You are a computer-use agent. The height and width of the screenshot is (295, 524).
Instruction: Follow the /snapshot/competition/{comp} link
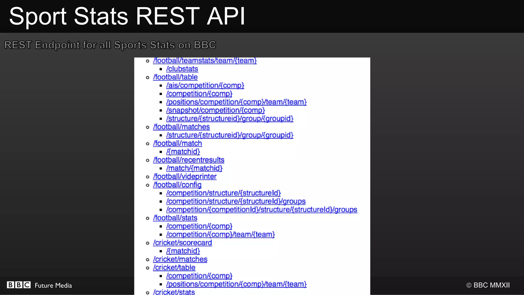(215, 110)
